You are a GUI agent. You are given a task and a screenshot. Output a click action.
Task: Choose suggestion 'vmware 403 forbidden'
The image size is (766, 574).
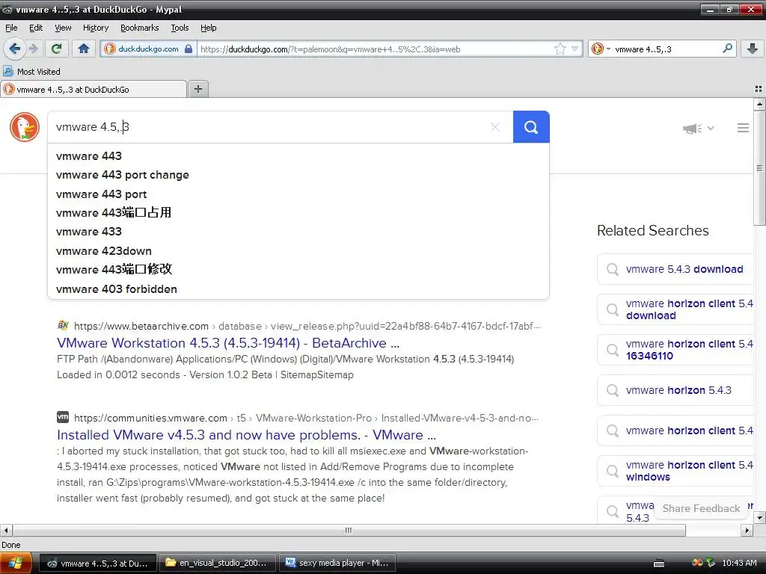(x=116, y=289)
